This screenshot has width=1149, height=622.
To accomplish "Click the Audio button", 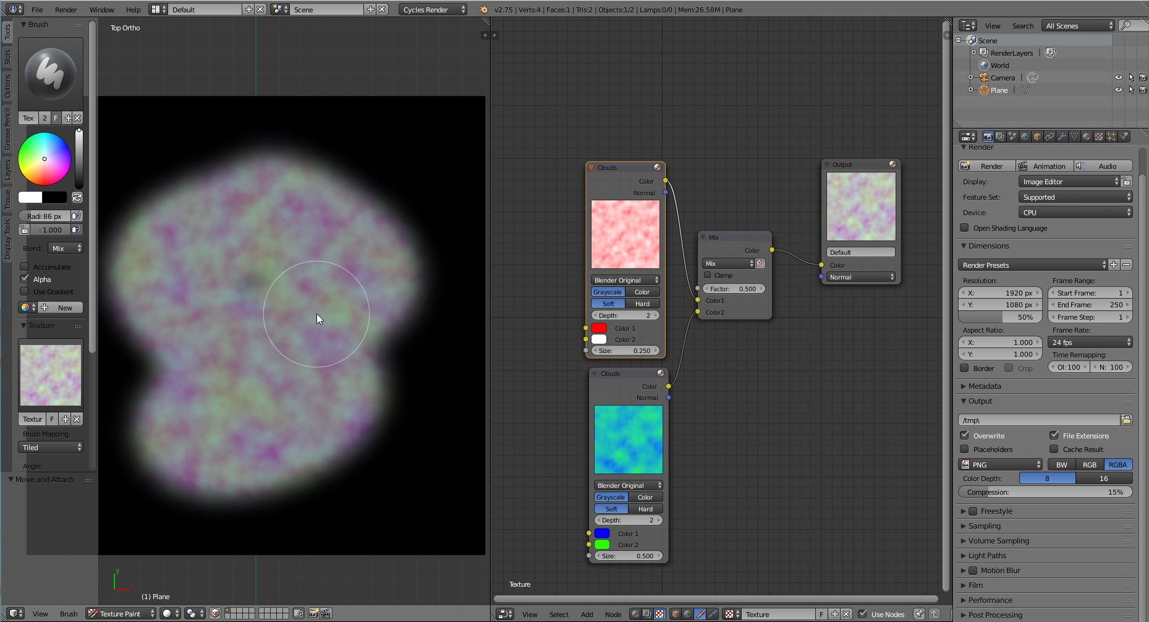I will pos(1103,166).
